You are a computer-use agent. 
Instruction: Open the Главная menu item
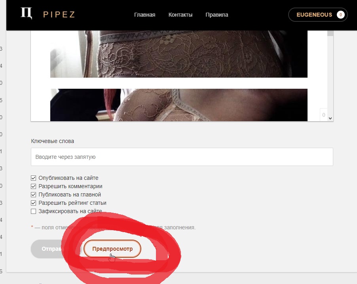pos(144,15)
